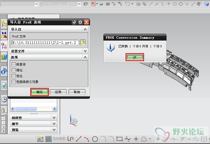Screen dimensions: 210x144
Task: Click the ProE file path field
Action: (x=45, y=43)
